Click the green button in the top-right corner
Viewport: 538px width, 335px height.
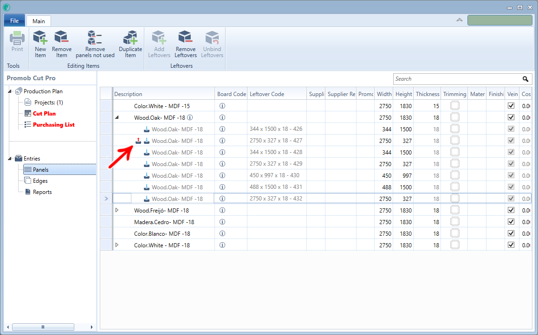499,20
